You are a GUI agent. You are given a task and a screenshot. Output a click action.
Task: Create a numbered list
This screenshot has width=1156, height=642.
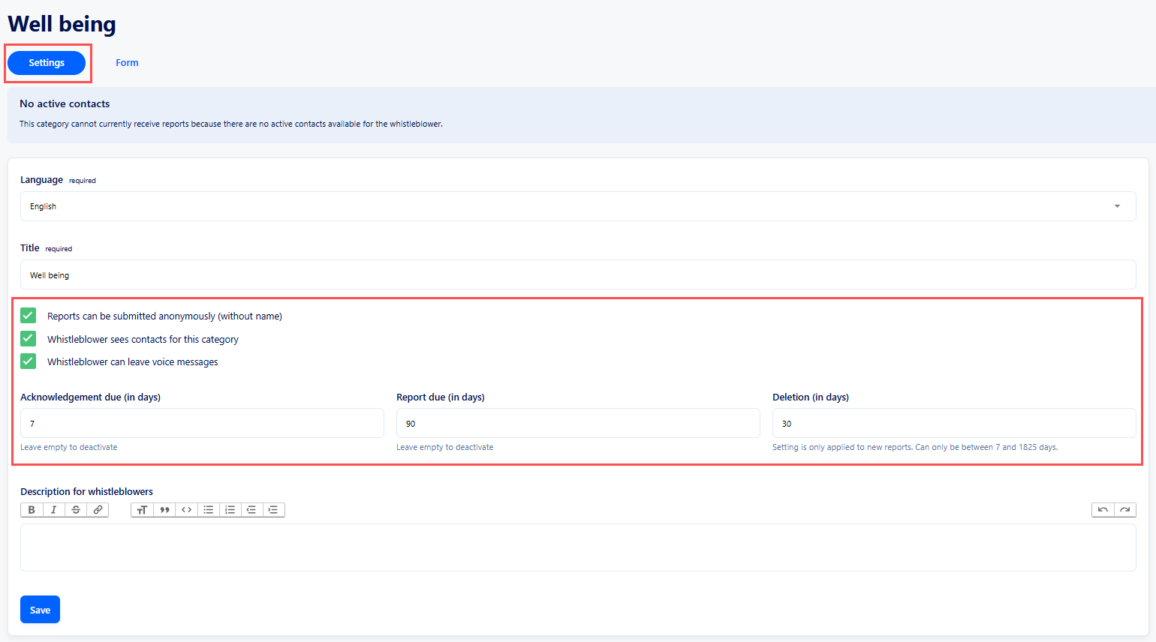coord(230,510)
